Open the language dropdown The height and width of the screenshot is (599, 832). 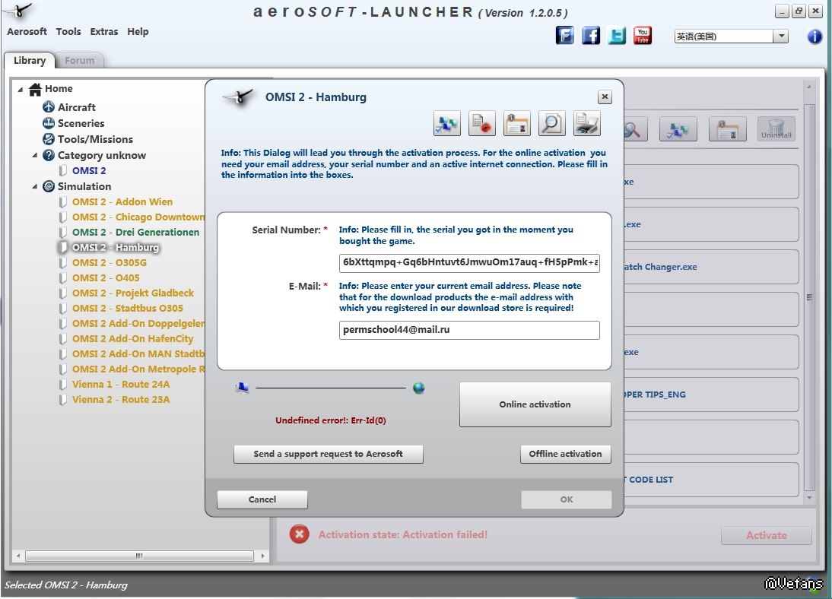tap(780, 36)
